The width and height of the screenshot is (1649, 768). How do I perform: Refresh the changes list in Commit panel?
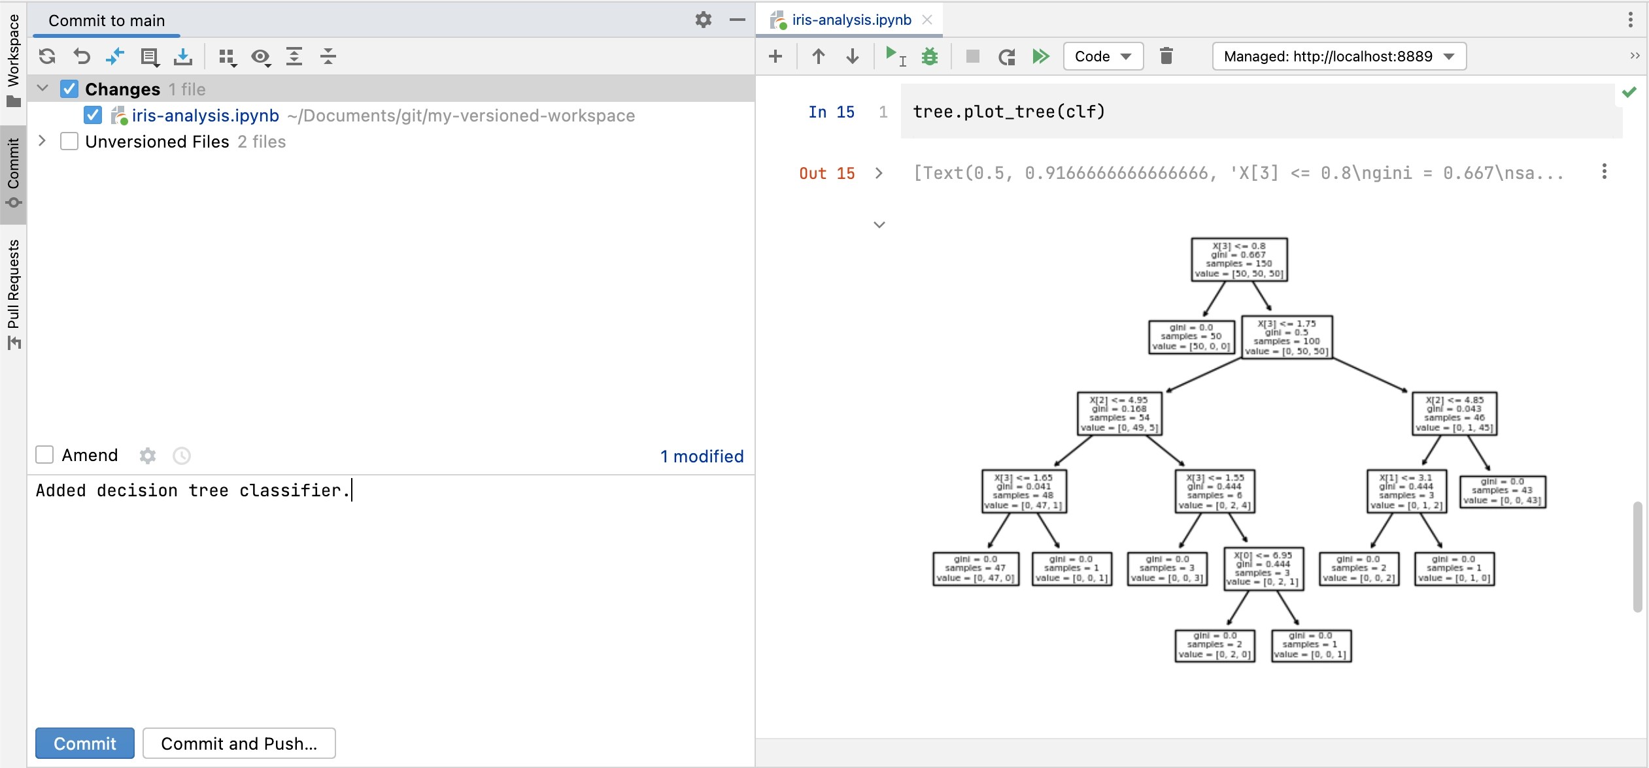pyautogui.click(x=47, y=57)
